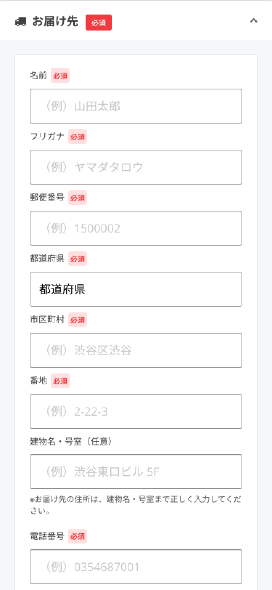Open the 都道府県 prefecture dropdown

[x=136, y=289]
